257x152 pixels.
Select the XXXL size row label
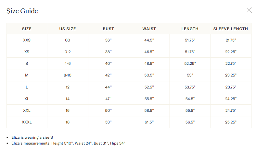(x=27, y=122)
